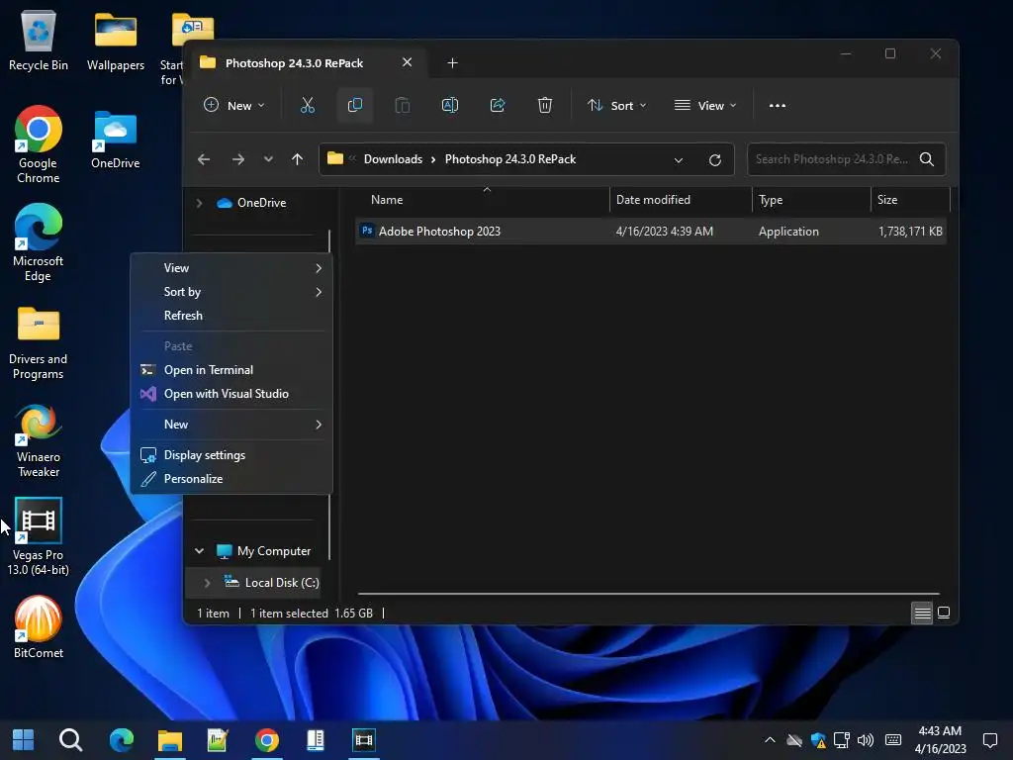Choose Display settings in context menu
The width and height of the screenshot is (1013, 760).
[231, 455]
